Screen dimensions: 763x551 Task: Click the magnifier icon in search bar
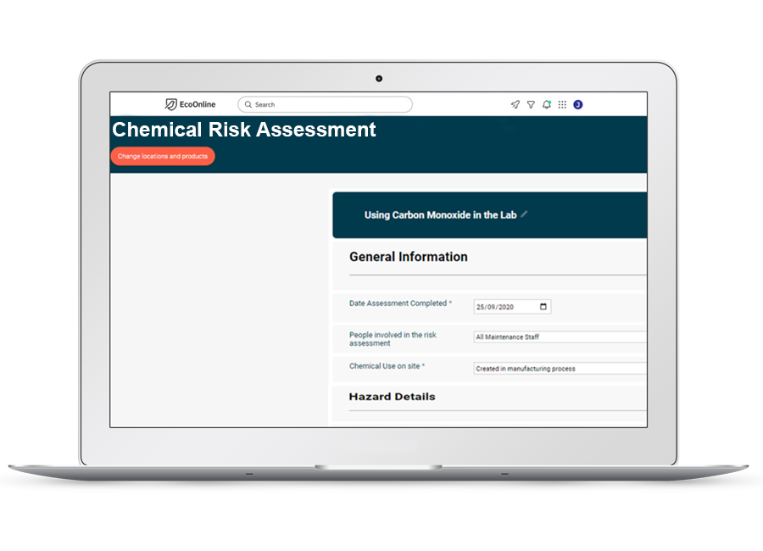[248, 104]
